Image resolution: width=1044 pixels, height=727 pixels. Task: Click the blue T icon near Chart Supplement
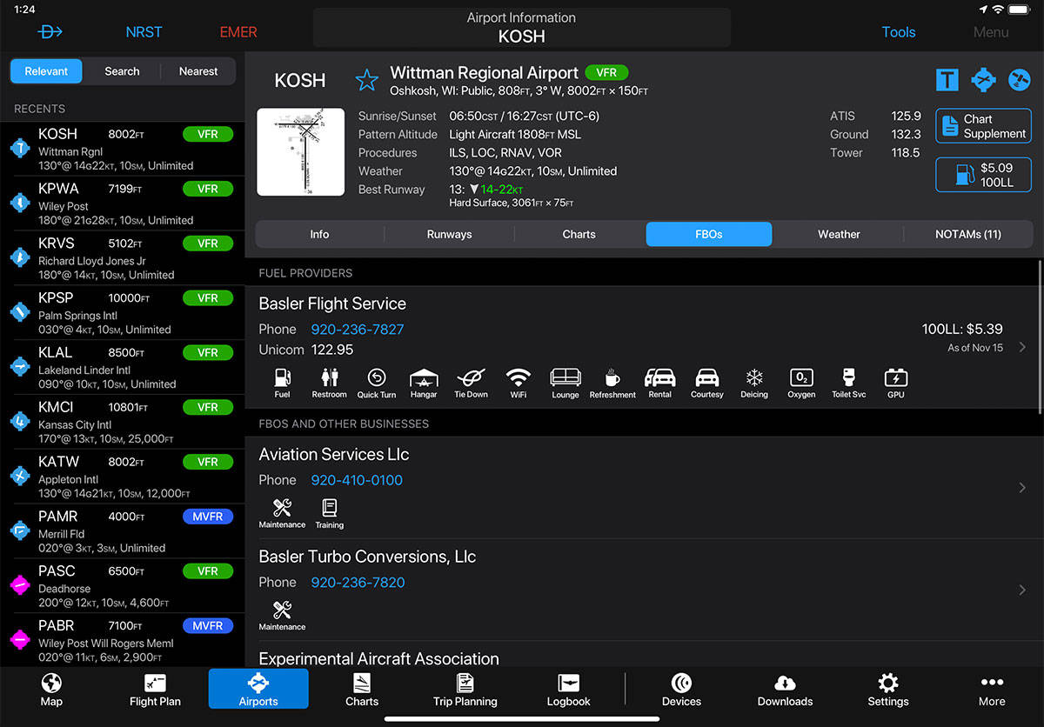(x=947, y=80)
